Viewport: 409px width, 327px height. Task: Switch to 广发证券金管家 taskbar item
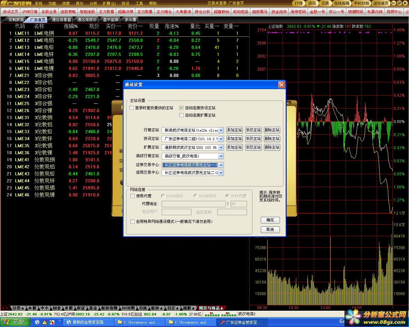point(243,322)
